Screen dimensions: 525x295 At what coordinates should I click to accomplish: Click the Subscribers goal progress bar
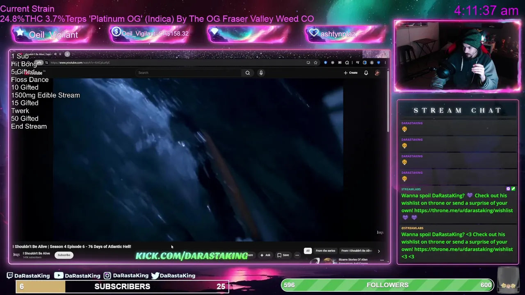pyautogui.click(x=122, y=286)
